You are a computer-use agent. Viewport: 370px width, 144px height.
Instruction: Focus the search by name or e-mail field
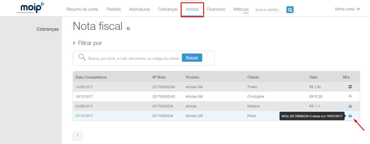coord(134,58)
